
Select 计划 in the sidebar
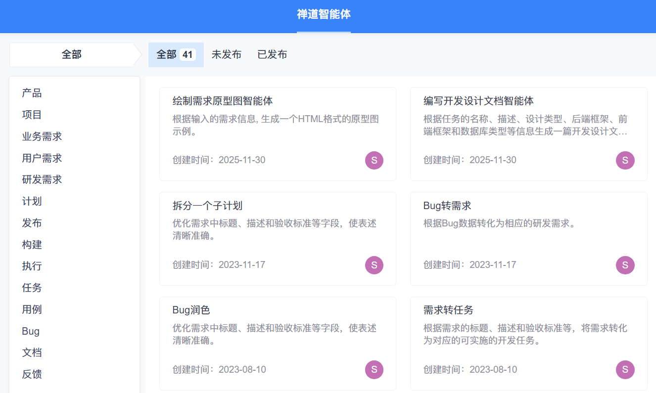(32, 201)
